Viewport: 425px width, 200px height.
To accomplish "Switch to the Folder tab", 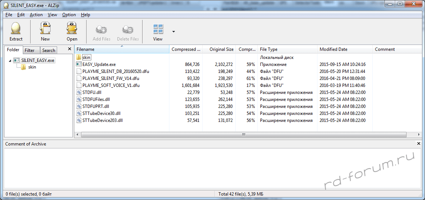I will point(13,50).
